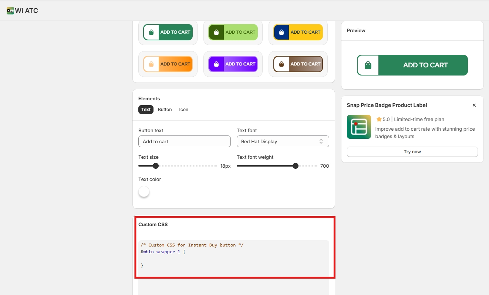This screenshot has width=489, height=295.
Task: Click the Snap Price Badge Product Label title
Action: coord(387,105)
